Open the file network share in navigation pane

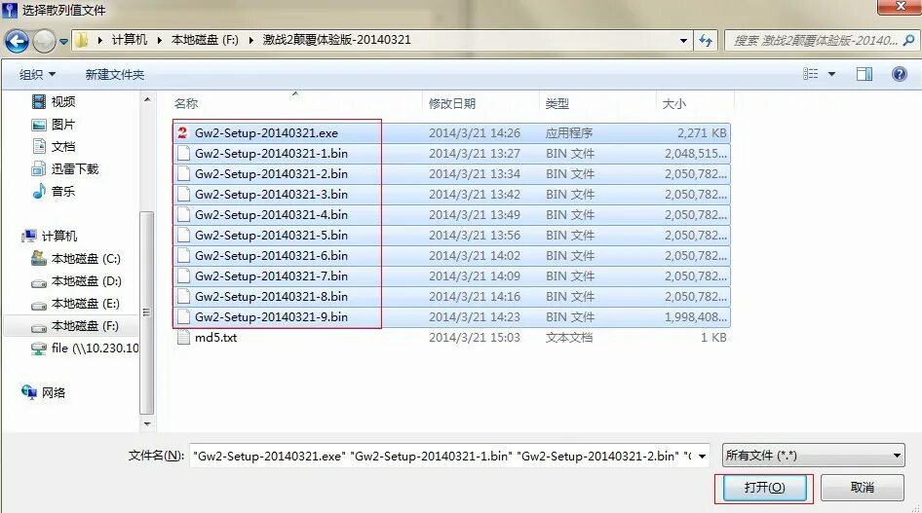(85, 348)
